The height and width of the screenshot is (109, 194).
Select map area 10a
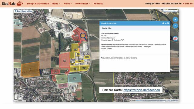tap(76, 35)
